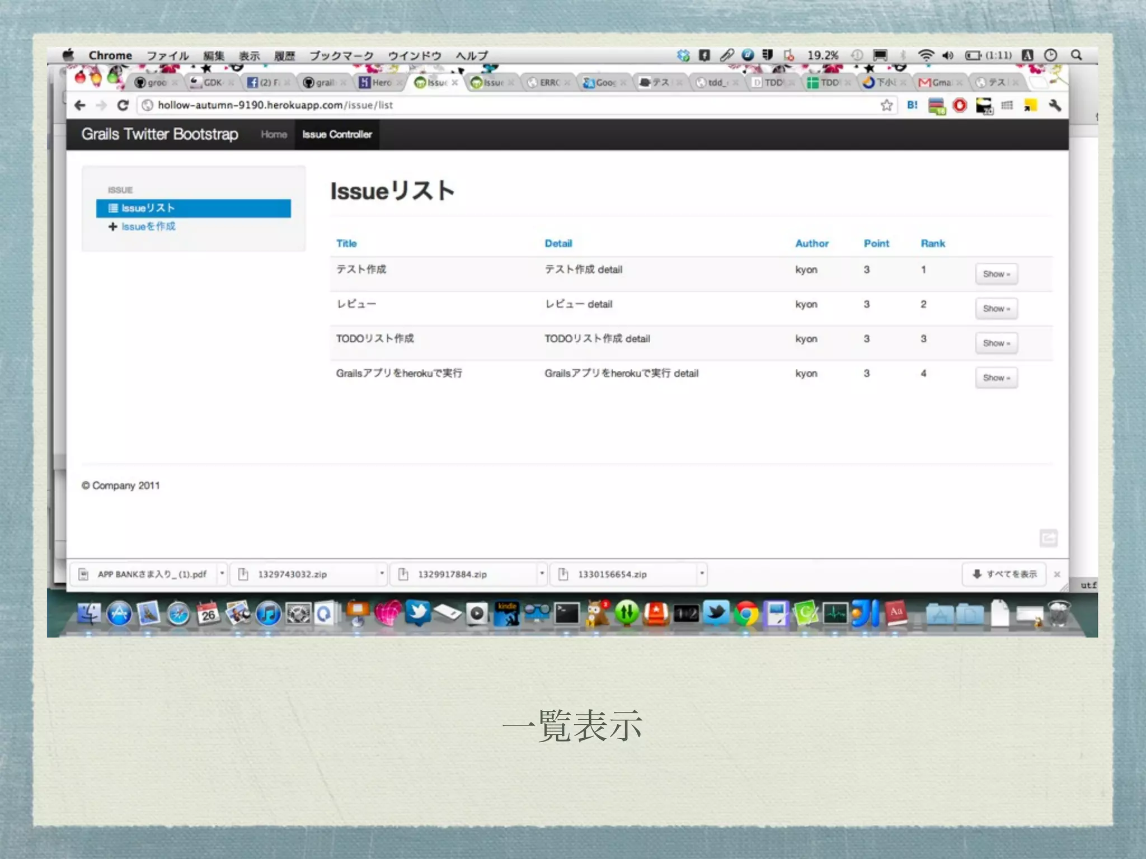The image size is (1146, 859).
Task: Click the browser reload icon
Action: [123, 105]
